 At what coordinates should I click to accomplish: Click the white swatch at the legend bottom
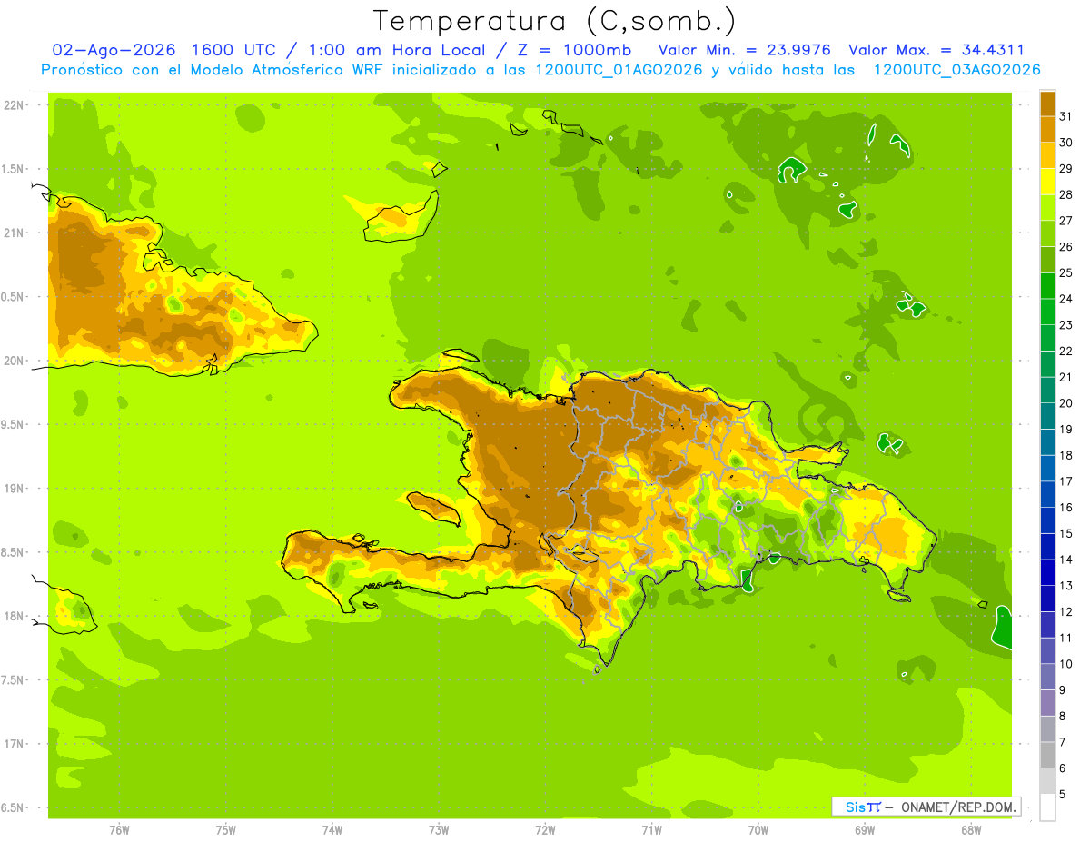[1047, 807]
